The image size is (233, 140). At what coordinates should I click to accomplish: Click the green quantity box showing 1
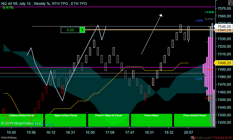[82, 30]
